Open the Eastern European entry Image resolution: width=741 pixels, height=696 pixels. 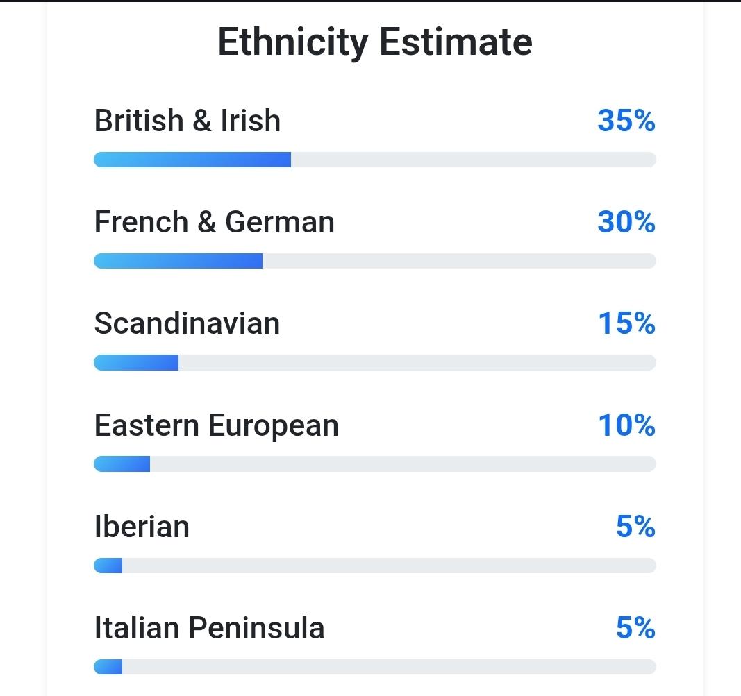(x=216, y=425)
